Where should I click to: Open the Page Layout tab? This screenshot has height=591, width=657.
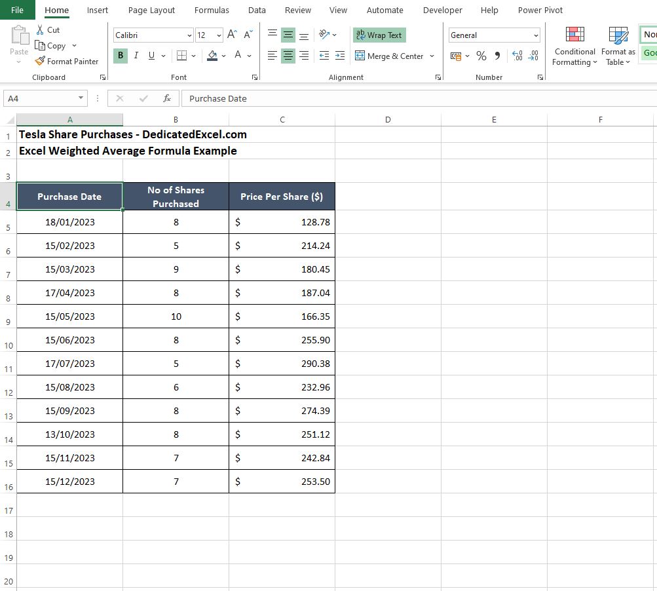[x=151, y=10]
